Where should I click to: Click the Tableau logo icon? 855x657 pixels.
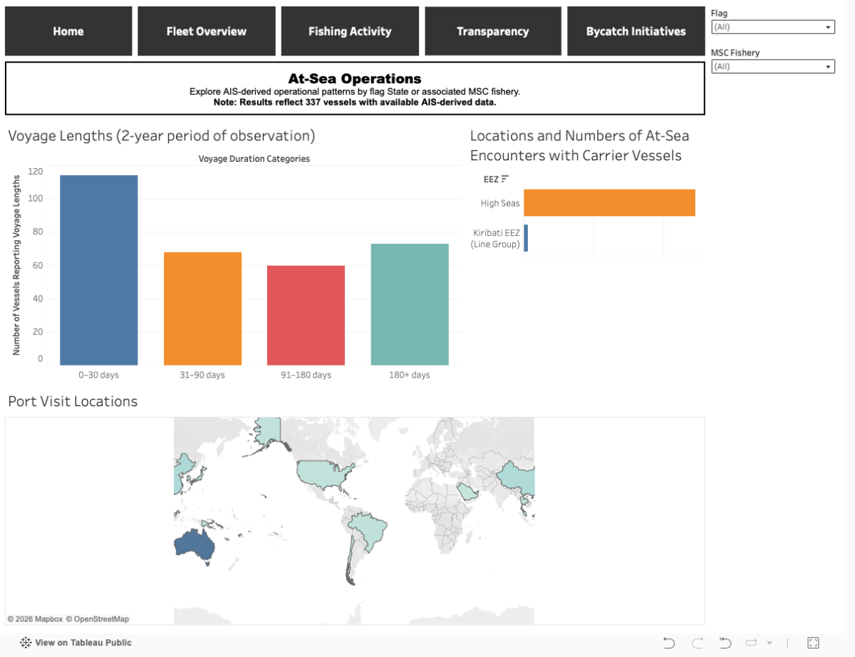(26, 643)
